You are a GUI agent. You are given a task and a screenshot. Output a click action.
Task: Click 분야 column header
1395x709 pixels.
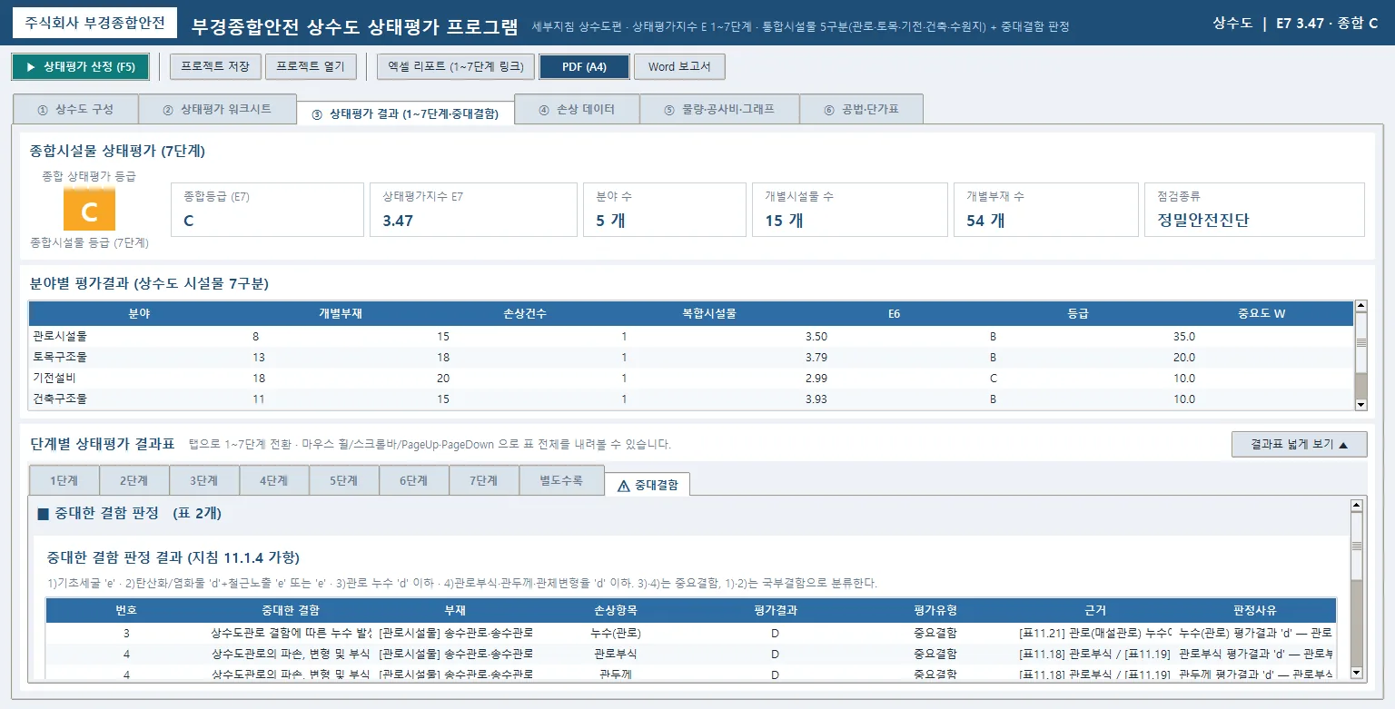pyautogui.click(x=139, y=313)
